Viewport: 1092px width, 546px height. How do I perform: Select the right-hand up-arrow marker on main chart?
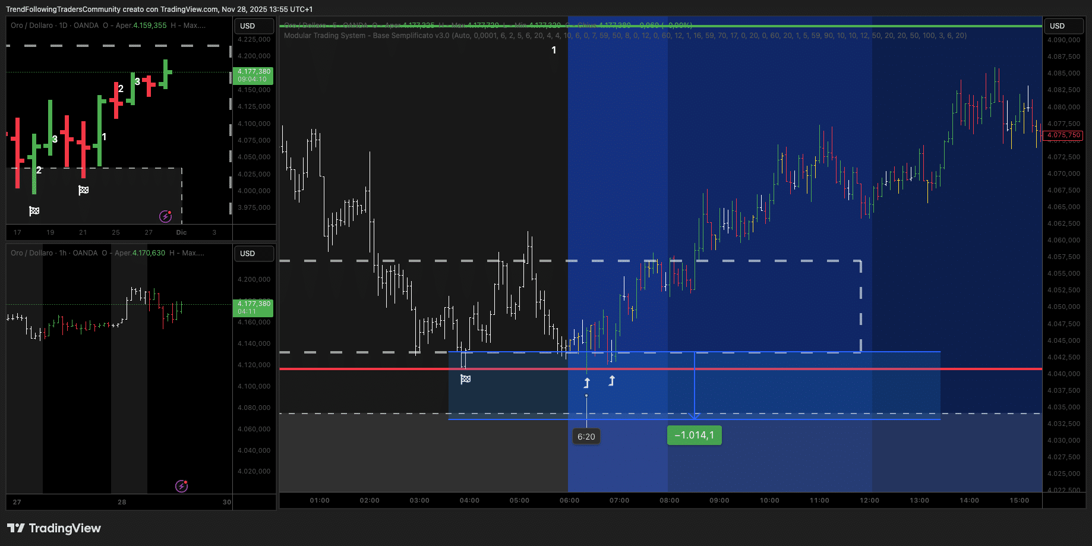[x=612, y=381]
